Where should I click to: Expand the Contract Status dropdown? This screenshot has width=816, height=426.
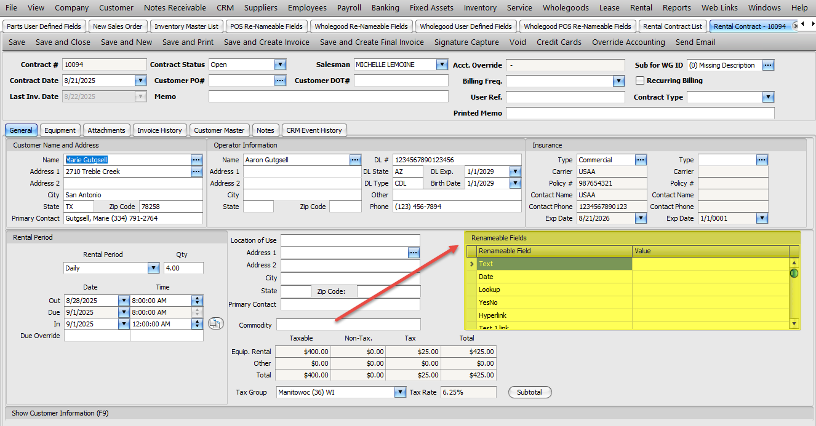pos(280,65)
